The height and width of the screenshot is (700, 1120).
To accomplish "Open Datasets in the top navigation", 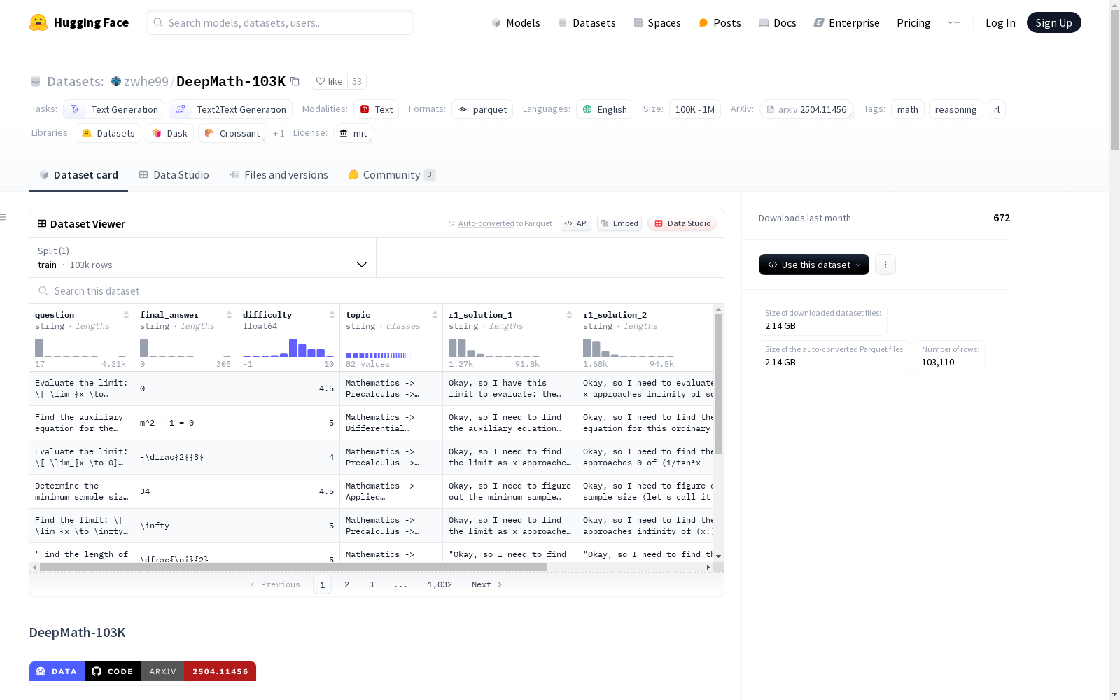I will click(587, 22).
